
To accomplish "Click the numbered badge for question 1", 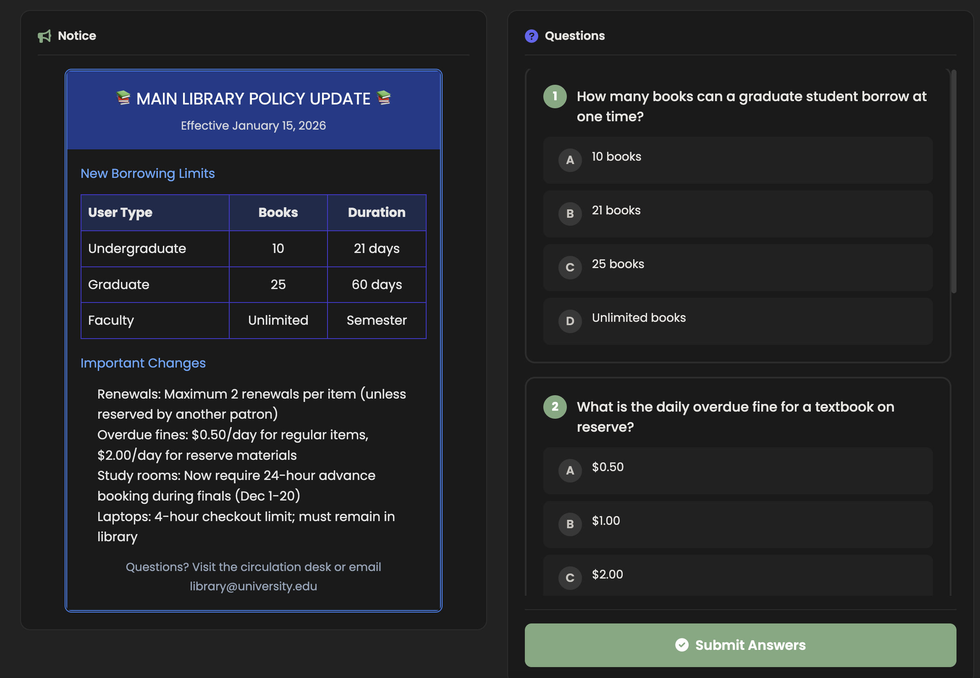I will (x=555, y=97).
